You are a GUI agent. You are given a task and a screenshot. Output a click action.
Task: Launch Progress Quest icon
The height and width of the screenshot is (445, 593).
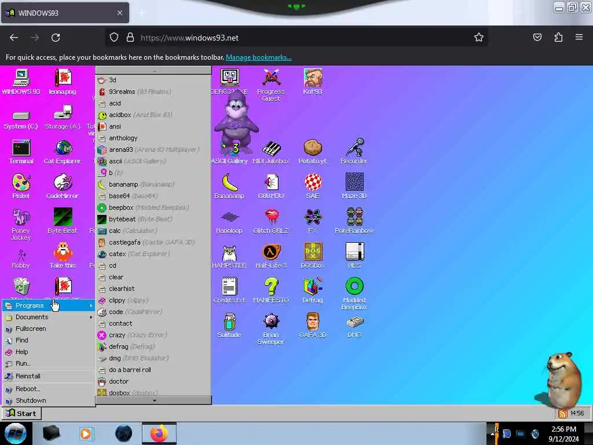(271, 85)
